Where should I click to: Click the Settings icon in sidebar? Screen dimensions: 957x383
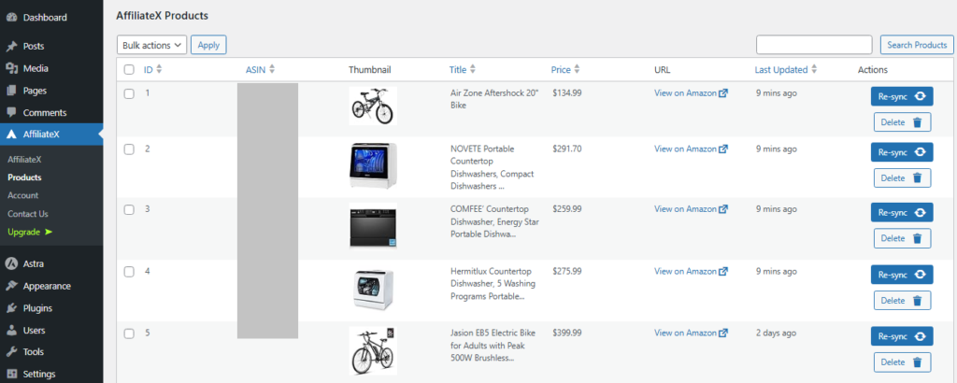pyautogui.click(x=11, y=374)
